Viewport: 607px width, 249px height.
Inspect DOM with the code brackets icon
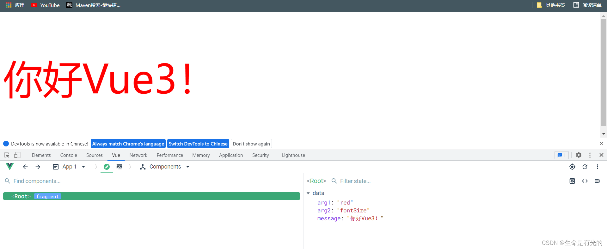pos(585,181)
